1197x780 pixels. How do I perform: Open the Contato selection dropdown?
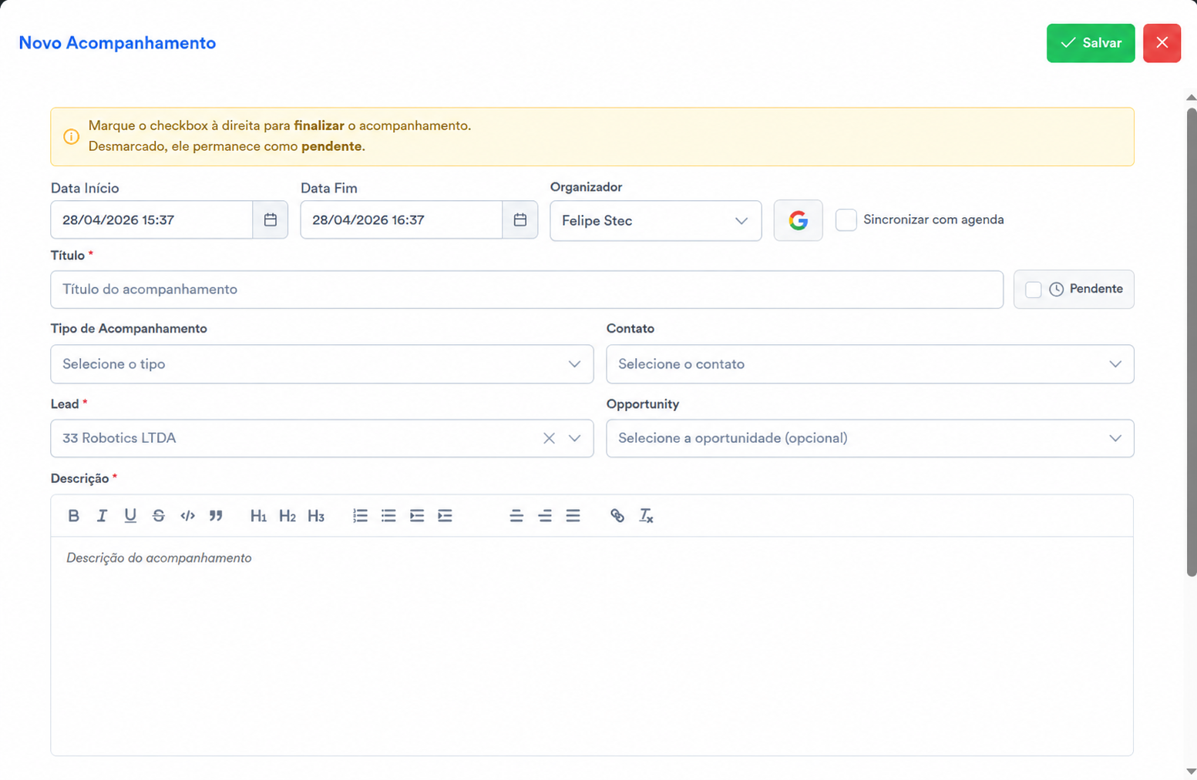coord(870,364)
